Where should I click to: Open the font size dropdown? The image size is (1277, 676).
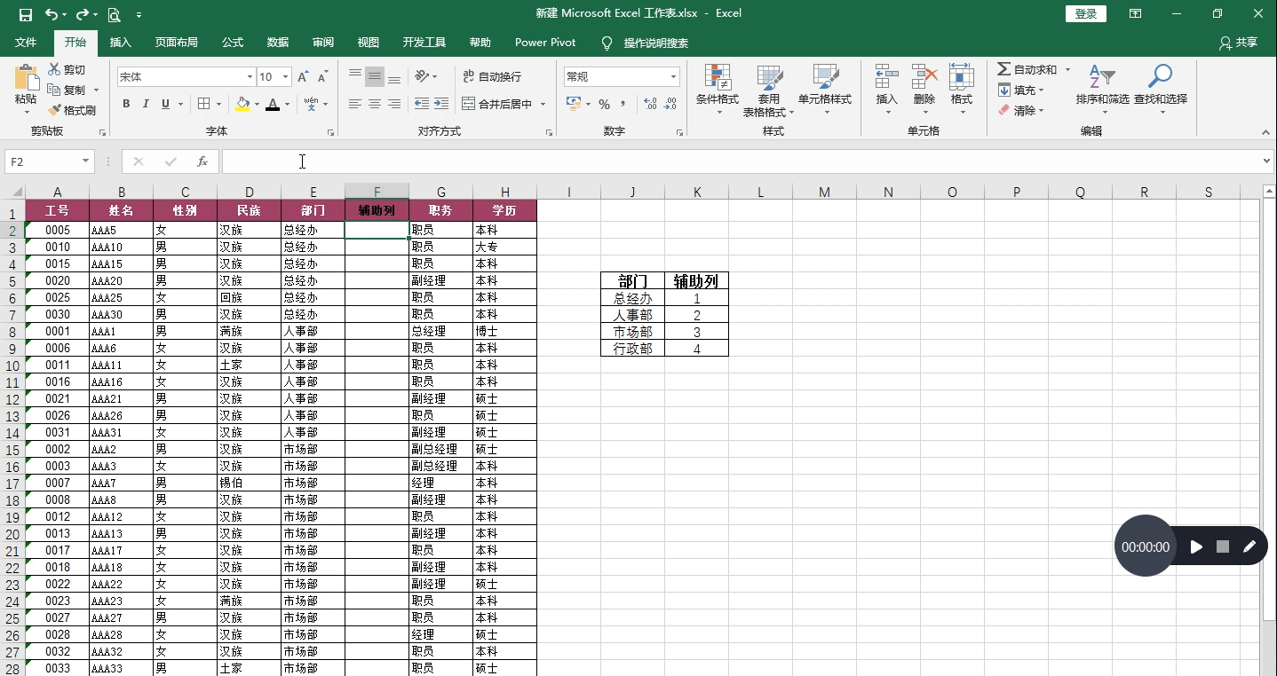coord(285,77)
